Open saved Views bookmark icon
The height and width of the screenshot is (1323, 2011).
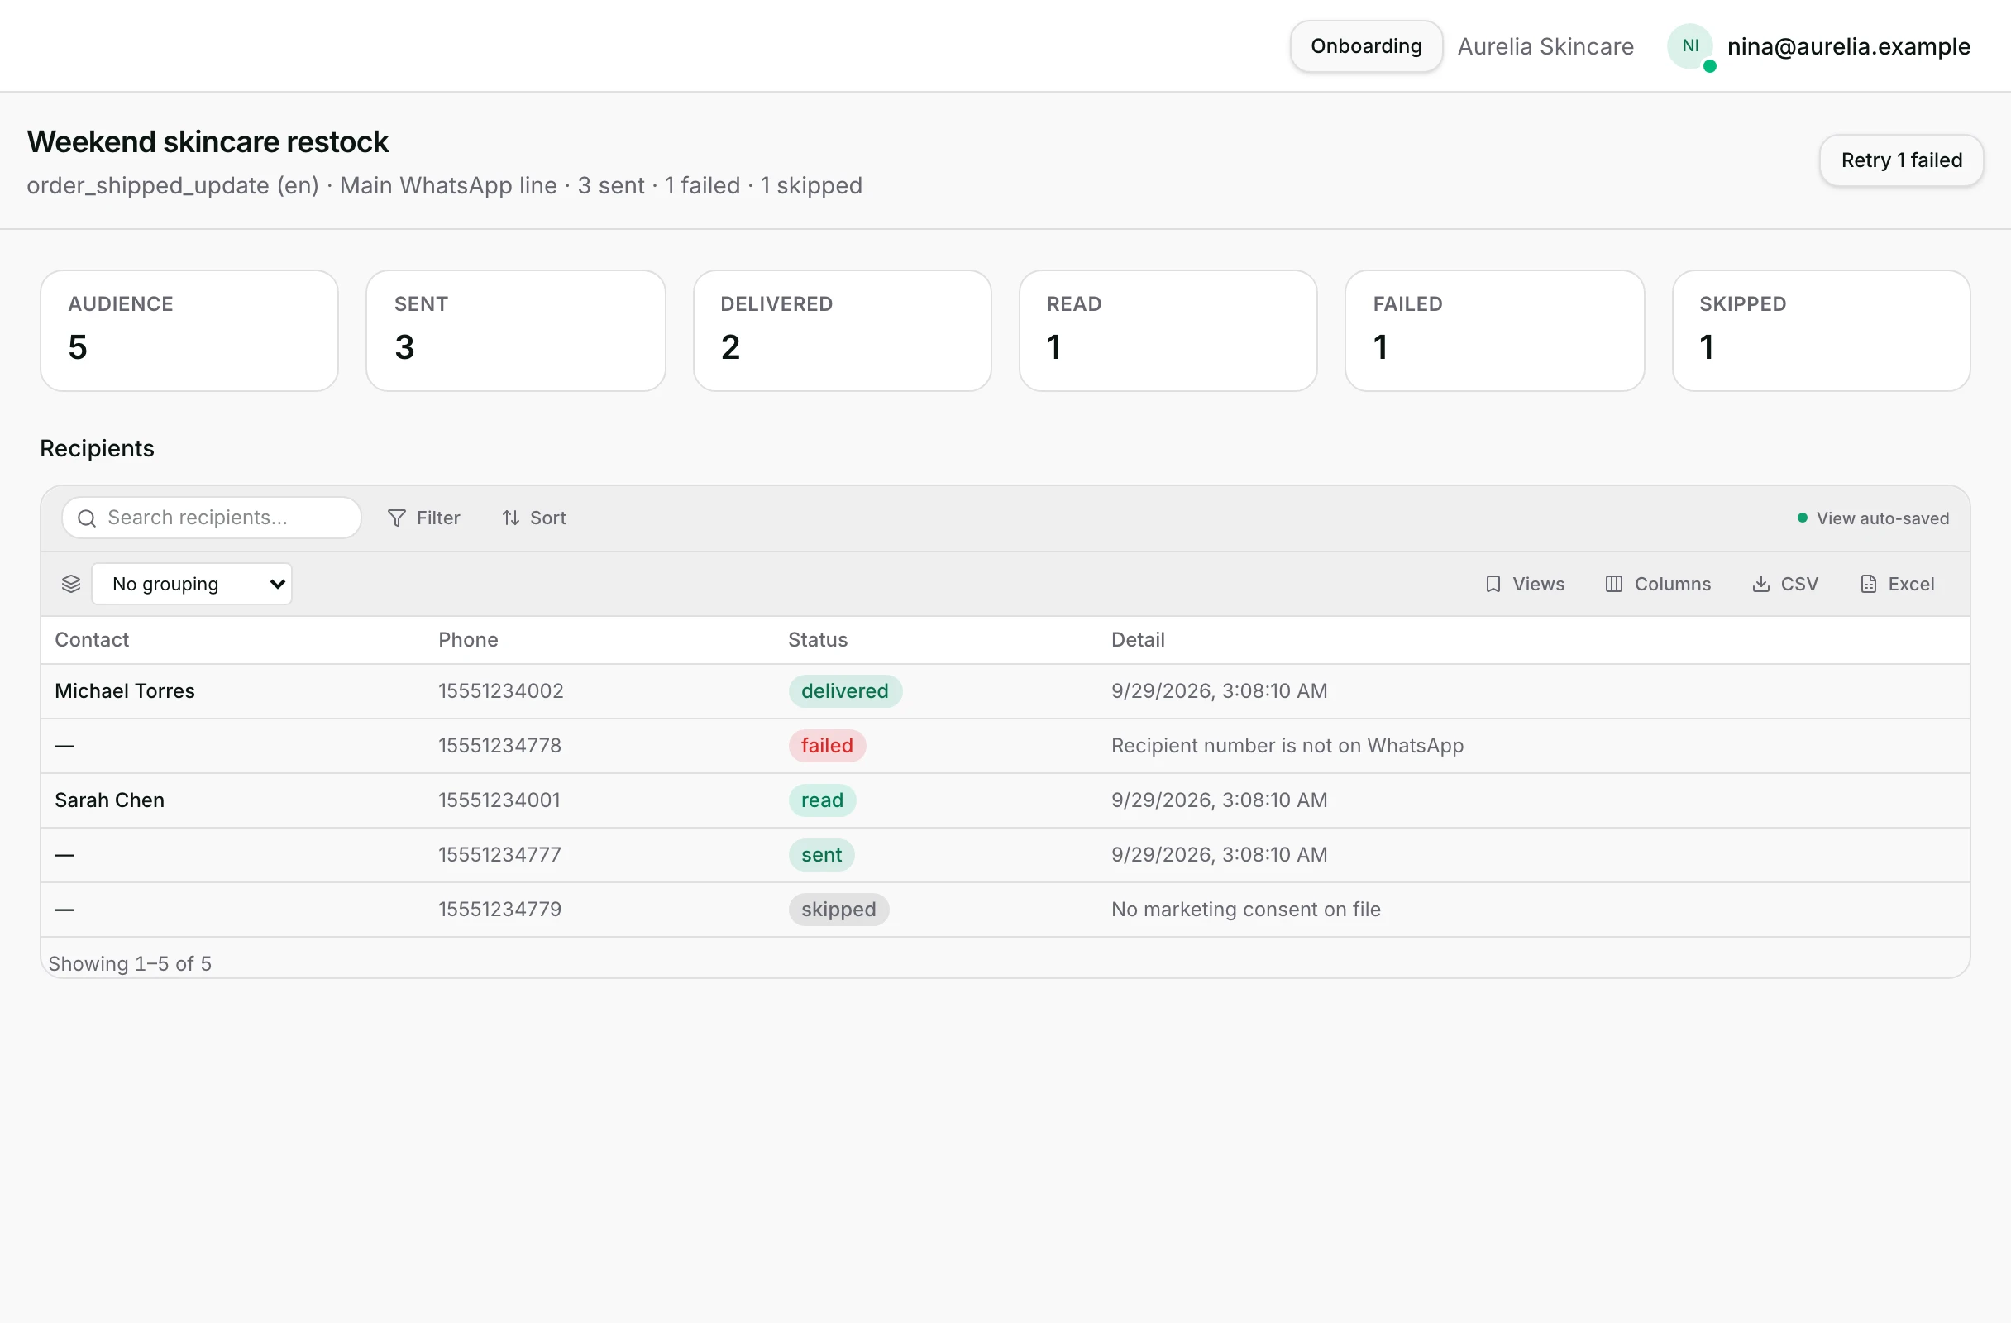tap(1493, 584)
